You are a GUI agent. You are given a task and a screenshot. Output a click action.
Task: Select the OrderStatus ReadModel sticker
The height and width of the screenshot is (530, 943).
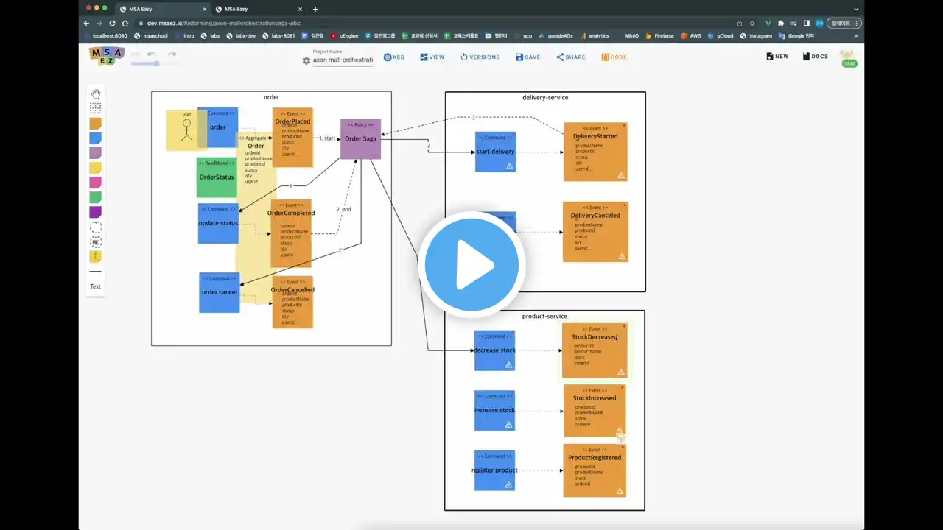(217, 177)
